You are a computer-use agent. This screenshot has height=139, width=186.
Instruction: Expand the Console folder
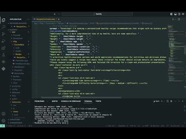coord(17,35)
